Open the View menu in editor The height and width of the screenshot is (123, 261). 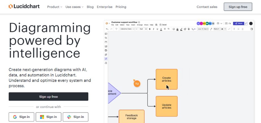point(128,25)
